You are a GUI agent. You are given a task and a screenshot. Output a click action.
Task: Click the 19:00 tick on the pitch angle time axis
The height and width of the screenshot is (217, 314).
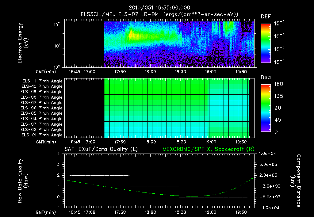[x=210, y=142]
